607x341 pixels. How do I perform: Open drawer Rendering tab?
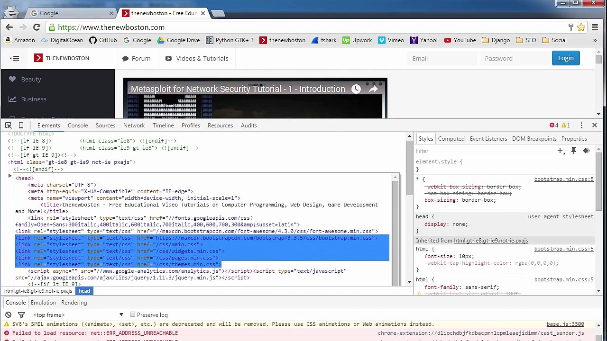[x=74, y=303]
